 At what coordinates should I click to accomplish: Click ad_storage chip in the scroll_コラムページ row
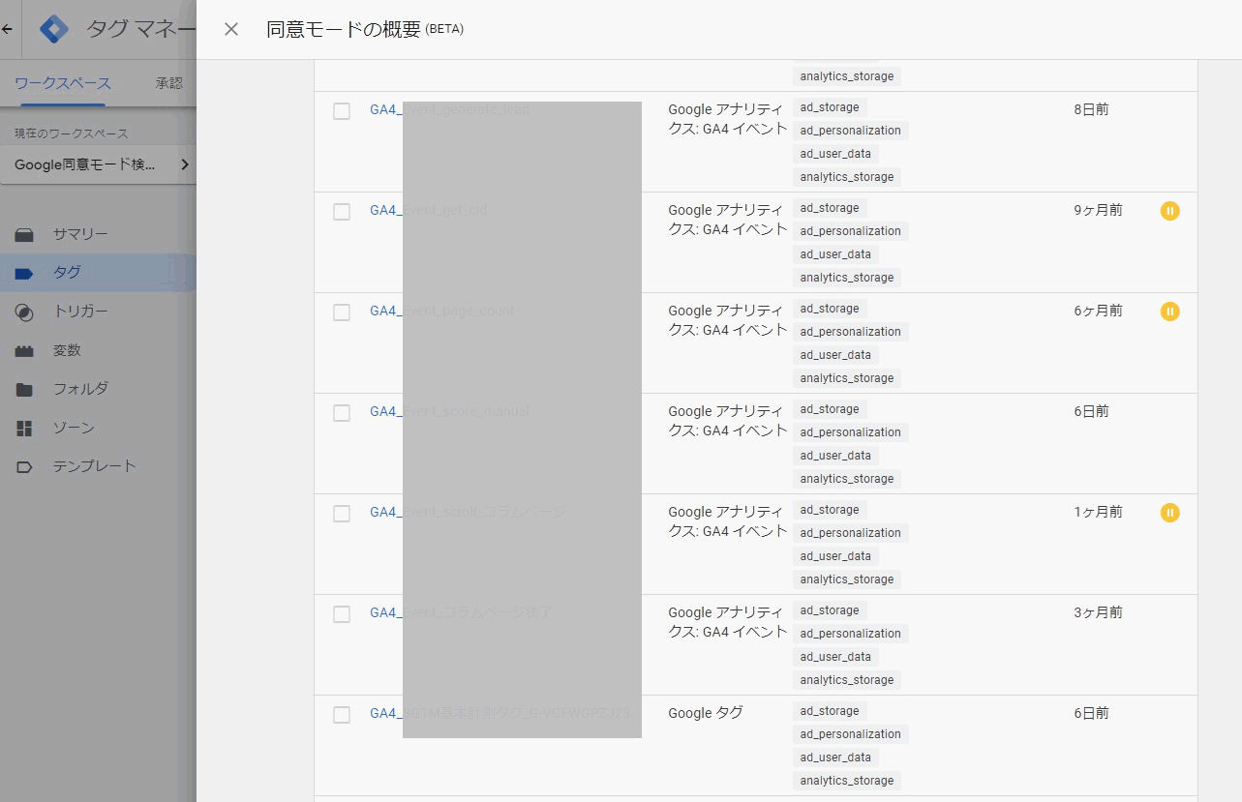(x=830, y=510)
